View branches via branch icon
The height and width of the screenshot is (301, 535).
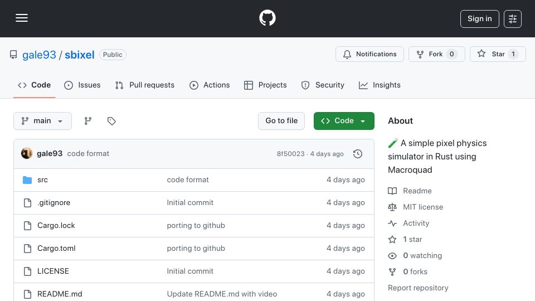(x=88, y=121)
